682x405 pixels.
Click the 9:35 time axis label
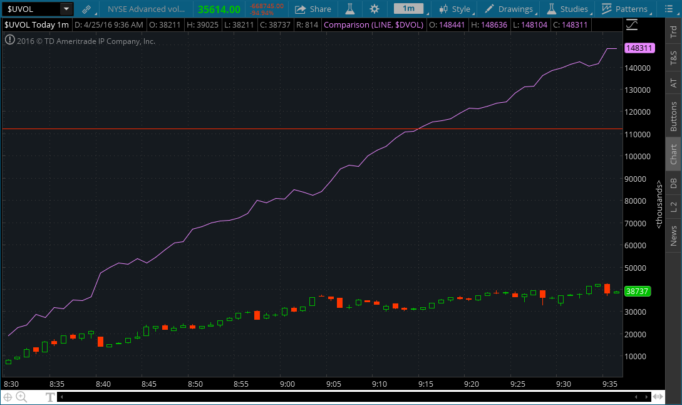[x=610, y=384]
